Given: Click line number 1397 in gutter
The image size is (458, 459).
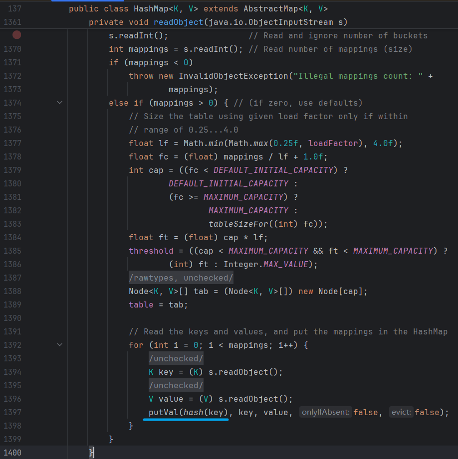Looking at the screenshot, I should (x=12, y=412).
